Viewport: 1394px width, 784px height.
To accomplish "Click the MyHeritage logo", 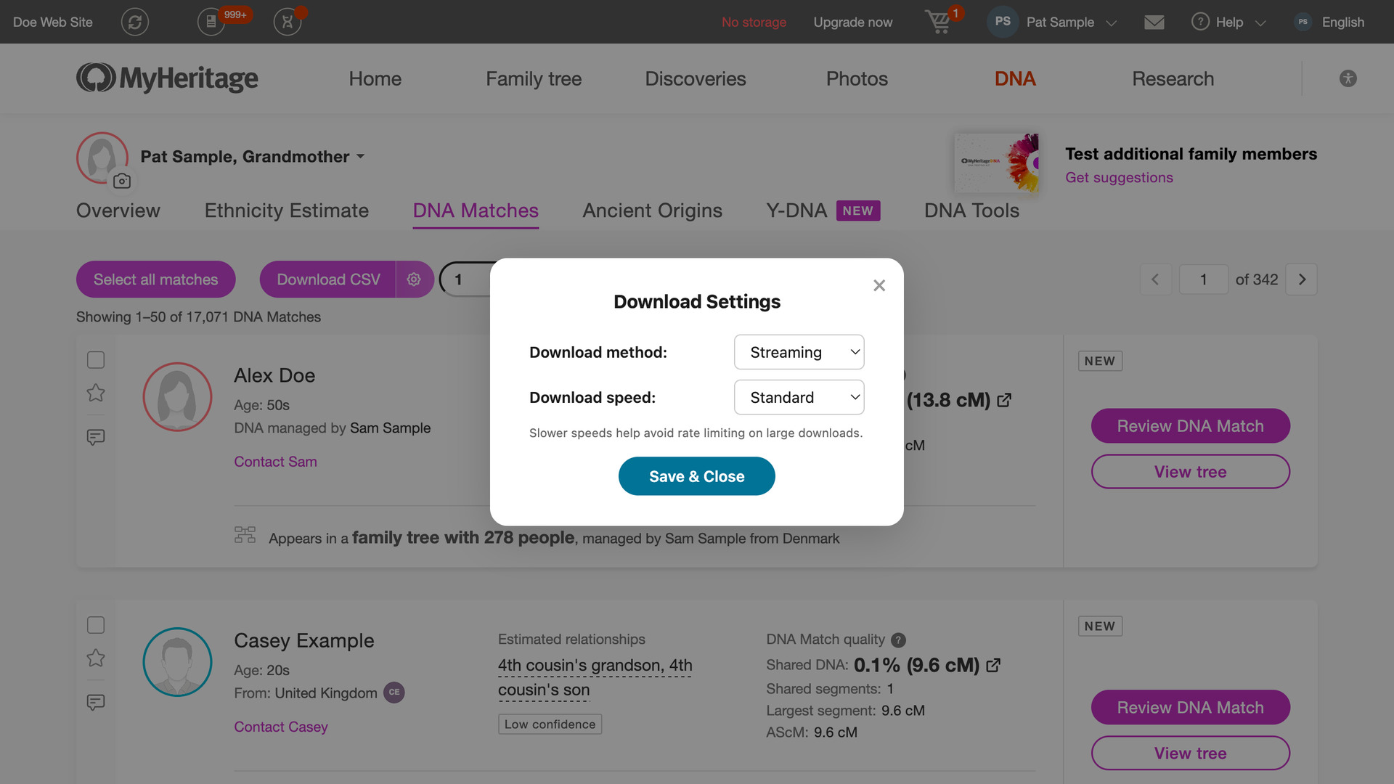I will (167, 78).
